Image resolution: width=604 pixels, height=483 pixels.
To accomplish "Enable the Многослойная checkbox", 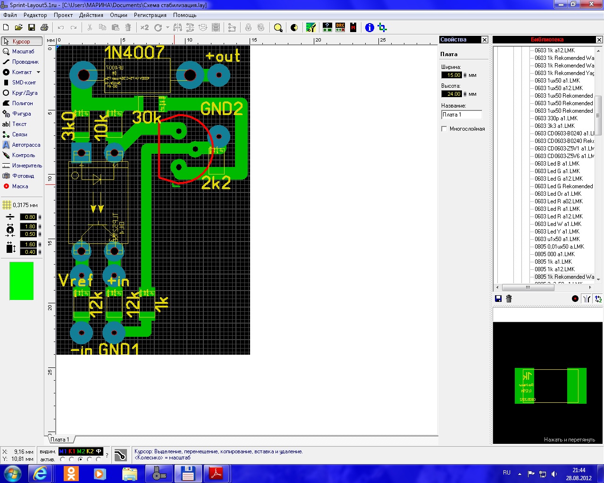I will coord(444,129).
